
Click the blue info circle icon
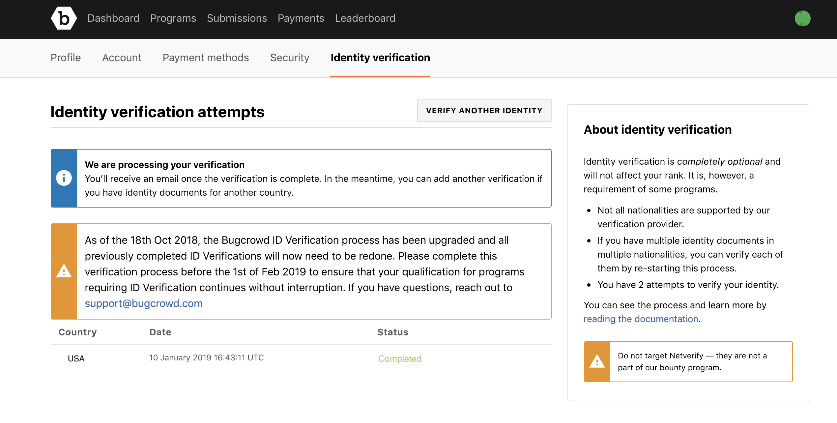pyautogui.click(x=64, y=178)
